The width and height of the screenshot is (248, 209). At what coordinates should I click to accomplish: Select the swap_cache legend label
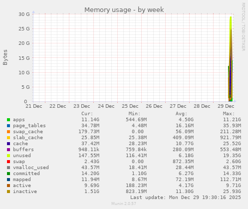coord(28,132)
